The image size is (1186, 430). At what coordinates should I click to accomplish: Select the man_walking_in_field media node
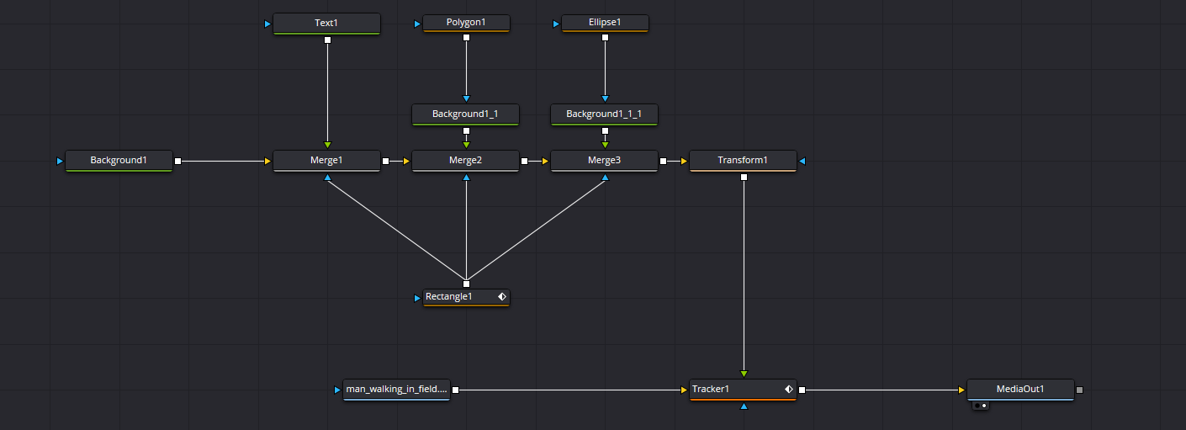[x=397, y=390]
